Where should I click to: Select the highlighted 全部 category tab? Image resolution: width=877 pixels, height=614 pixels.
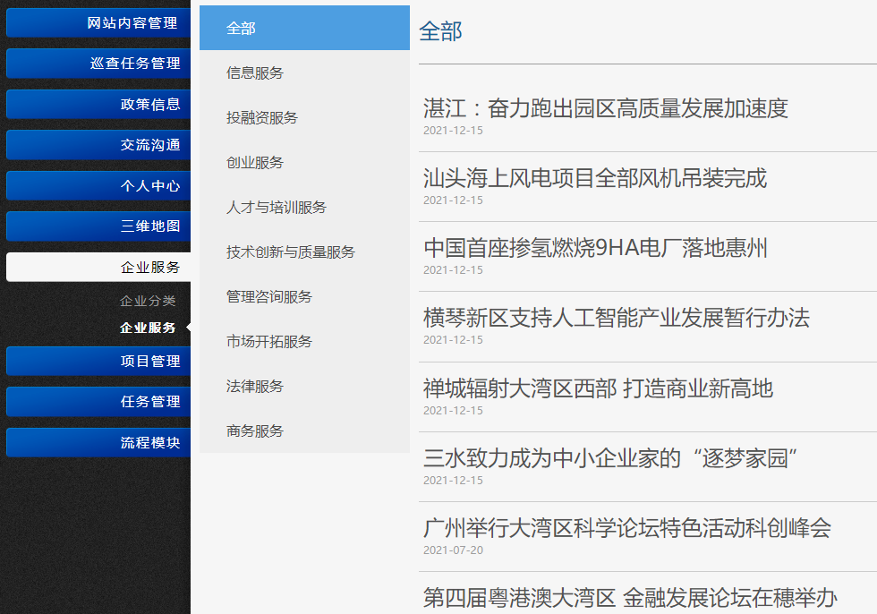click(x=305, y=28)
